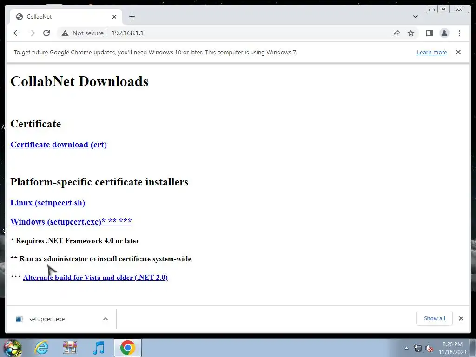Open the Windows Start menu orb
The height and width of the screenshot is (357, 476).
pos(12,348)
